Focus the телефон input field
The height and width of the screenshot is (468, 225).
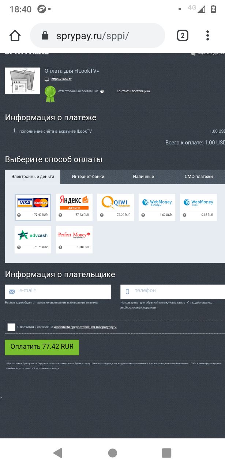[173, 292]
